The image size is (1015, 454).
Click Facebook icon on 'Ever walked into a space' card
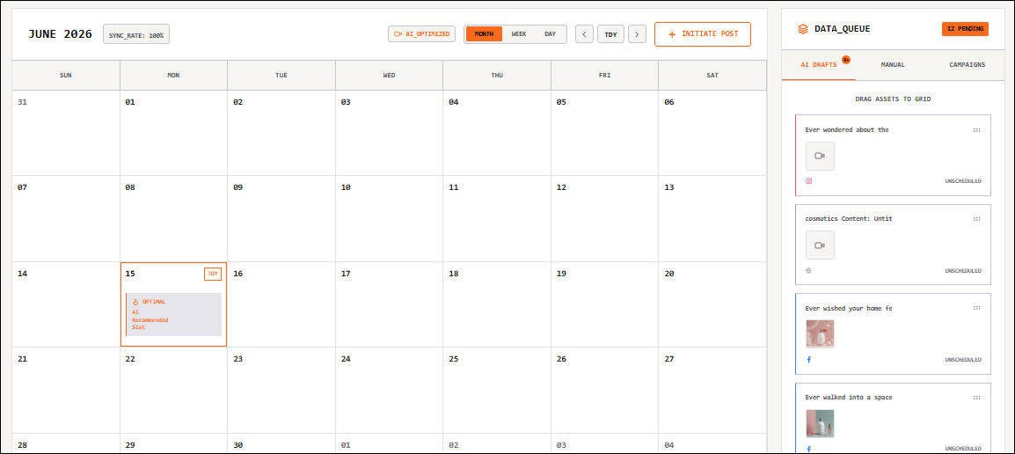[x=808, y=449]
